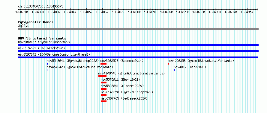Image resolution: width=267 pixels, height=113 pixels.
Task: Click the 133490k ruler tick label
Action: [167, 12]
